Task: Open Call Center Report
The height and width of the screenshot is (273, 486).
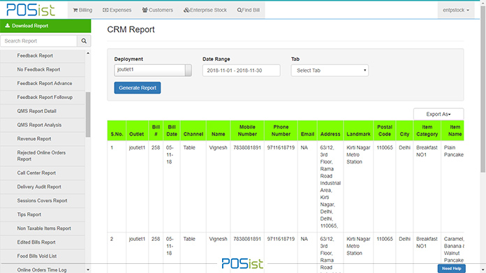Action: [43, 173]
